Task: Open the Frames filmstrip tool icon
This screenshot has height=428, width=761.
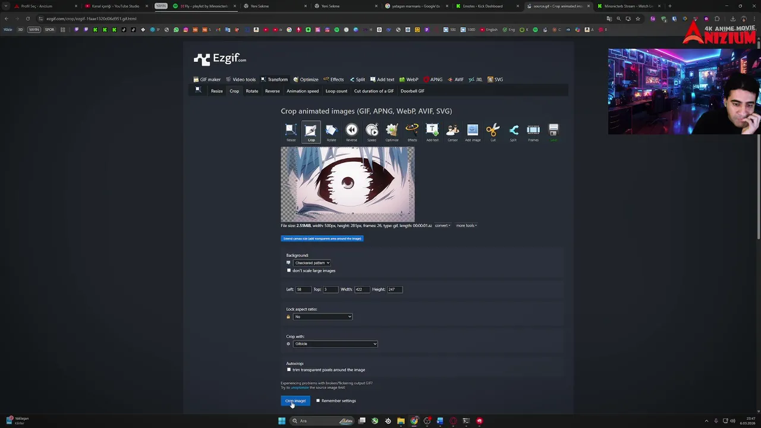Action: [x=533, y=132]
